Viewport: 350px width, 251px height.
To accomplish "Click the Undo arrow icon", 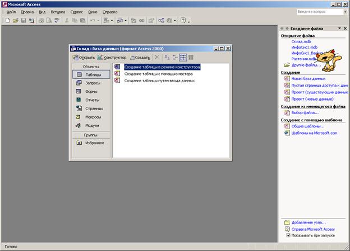I will tap(93, 21).
